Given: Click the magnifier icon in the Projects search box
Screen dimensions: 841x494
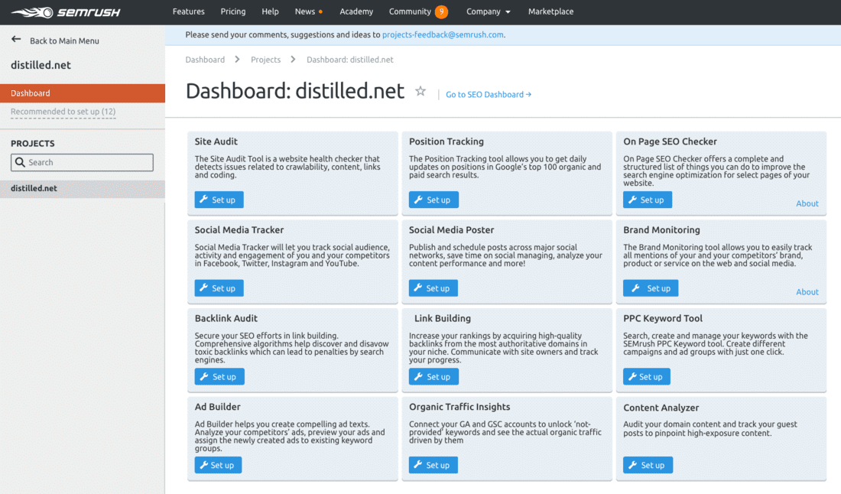Looking at the screenshot, I should [x=21, y=162].
